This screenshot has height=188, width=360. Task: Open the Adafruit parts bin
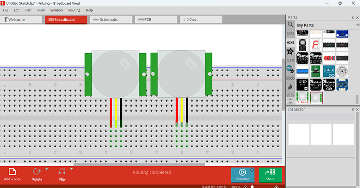point(290,52)
